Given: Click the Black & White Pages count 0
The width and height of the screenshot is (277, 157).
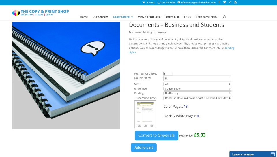Looking at the screenshot, I should tap(198, 116).
